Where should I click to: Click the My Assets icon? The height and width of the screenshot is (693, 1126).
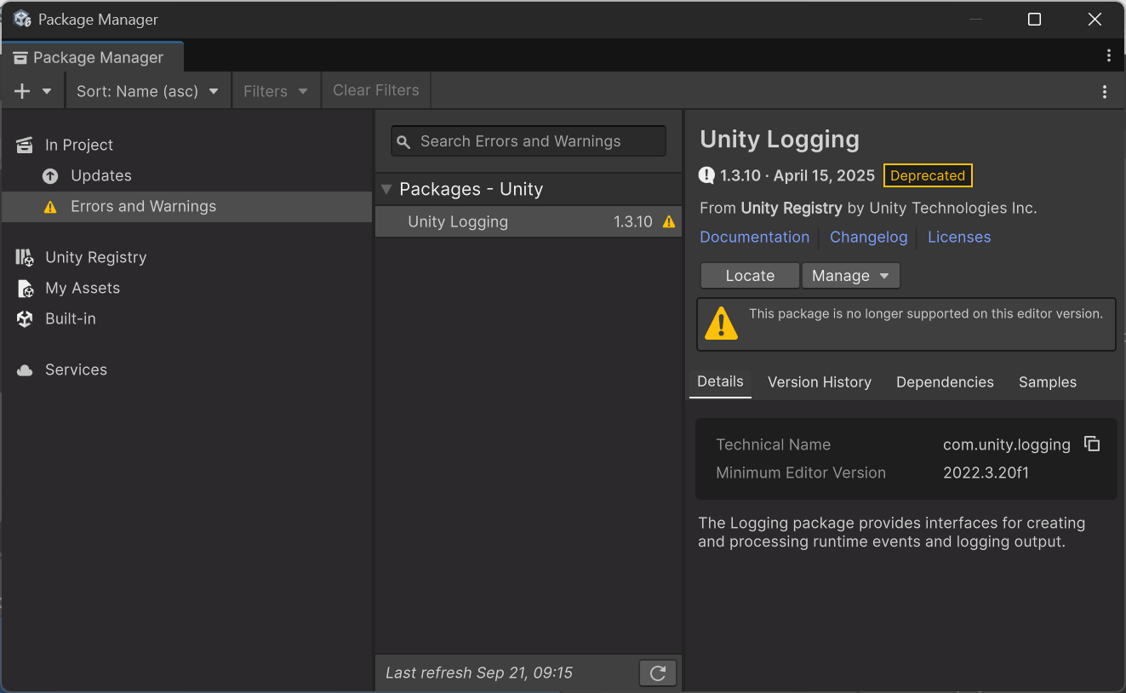(26, 289)
